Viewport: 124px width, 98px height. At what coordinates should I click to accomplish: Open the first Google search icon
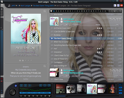115,5
